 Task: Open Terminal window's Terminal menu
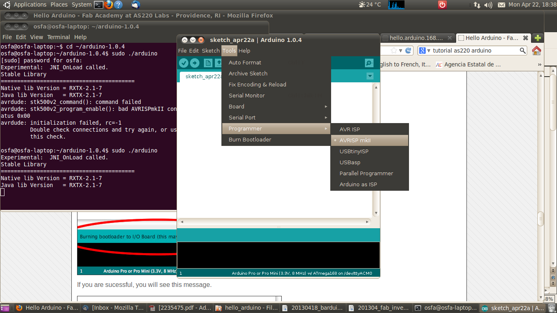coord(59,37)
